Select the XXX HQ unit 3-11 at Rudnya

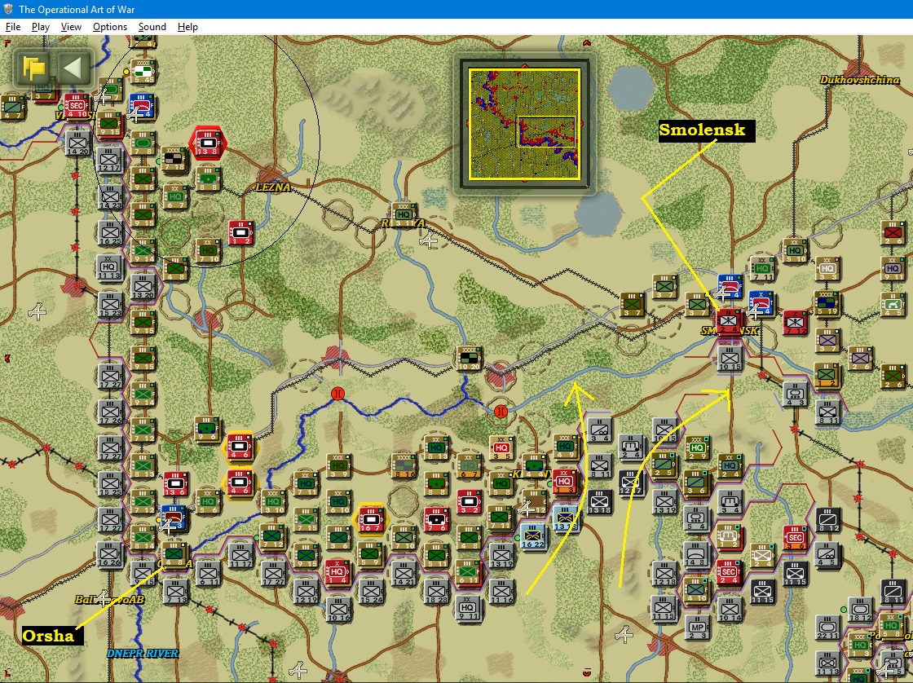pyautogui.click(x=403, y=214)
